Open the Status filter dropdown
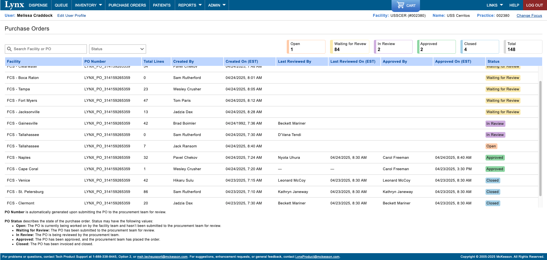This screenshot has height=260, width=547. [x=118, y=49]
